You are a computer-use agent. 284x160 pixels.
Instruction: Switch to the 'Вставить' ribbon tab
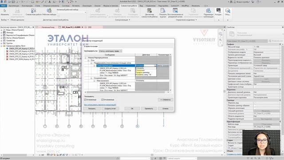(76, 6)
